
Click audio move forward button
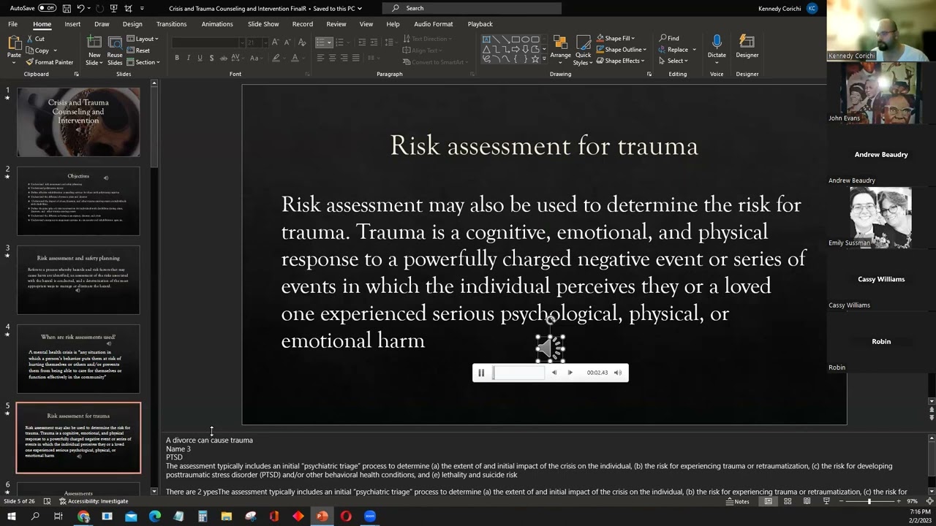(x=570, y=373)
